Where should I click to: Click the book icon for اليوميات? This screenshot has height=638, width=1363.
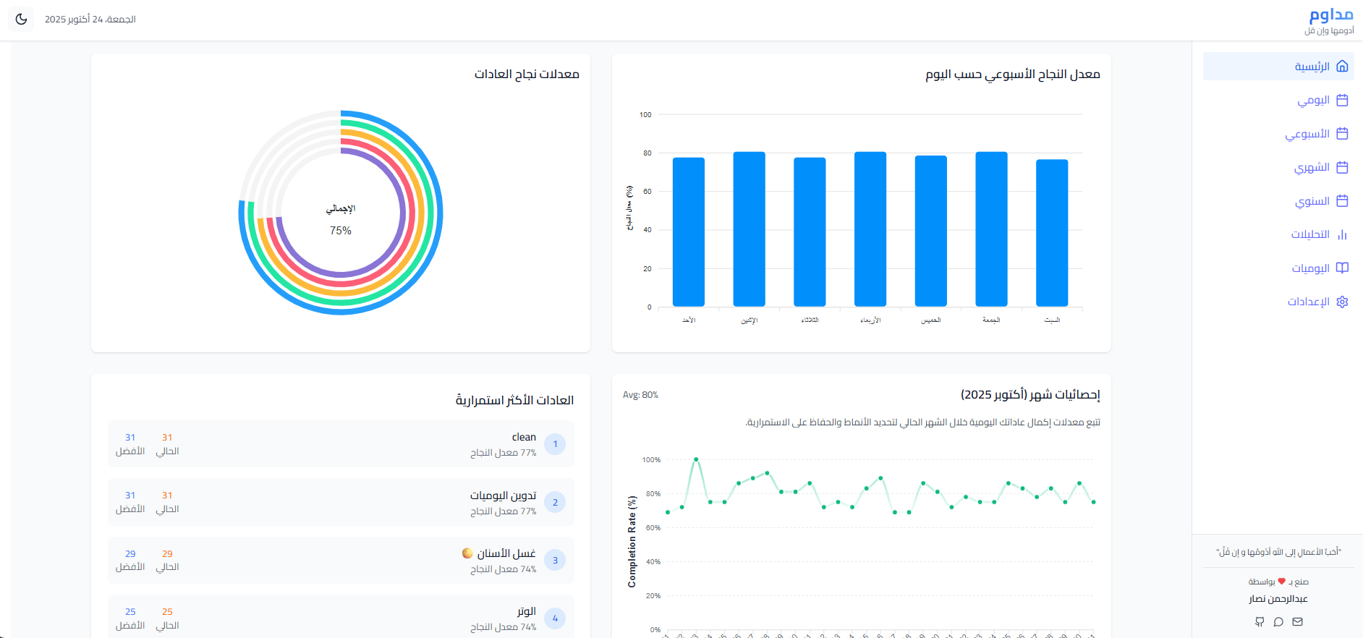tap(1342, 268)
